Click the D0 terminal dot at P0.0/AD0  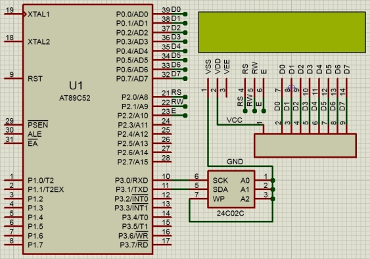click(185, 14)
